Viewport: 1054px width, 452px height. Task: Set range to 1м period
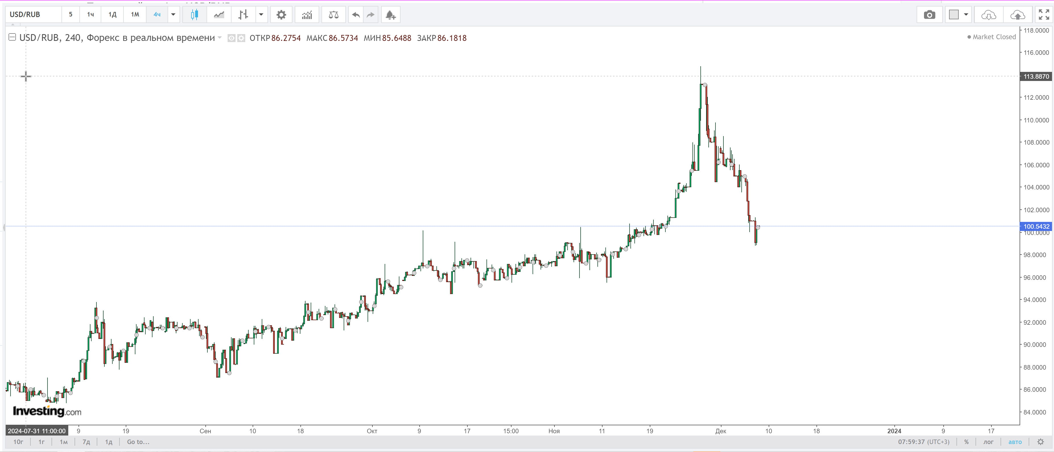pos(63,442)
